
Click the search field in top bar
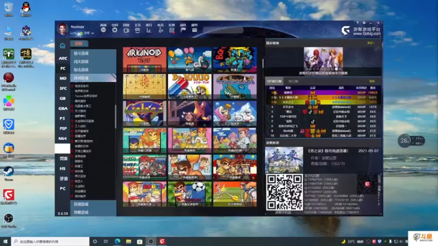(223, 30)
